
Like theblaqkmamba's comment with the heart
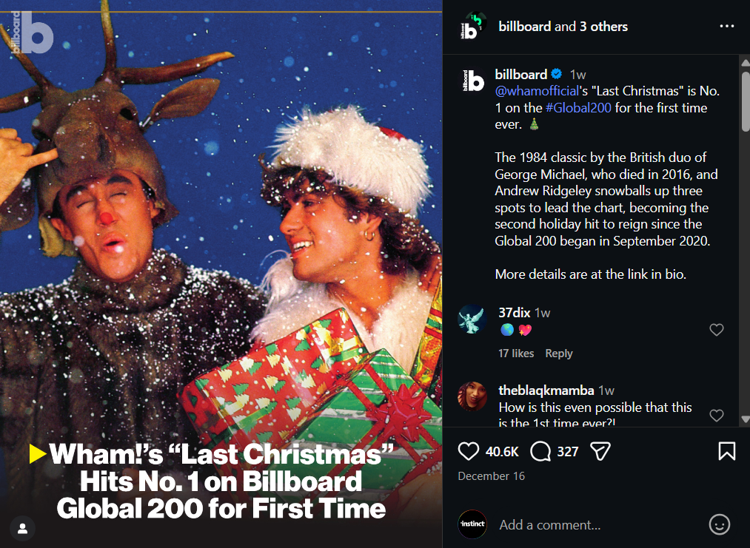pyautogui.click(x=716, y=416)
